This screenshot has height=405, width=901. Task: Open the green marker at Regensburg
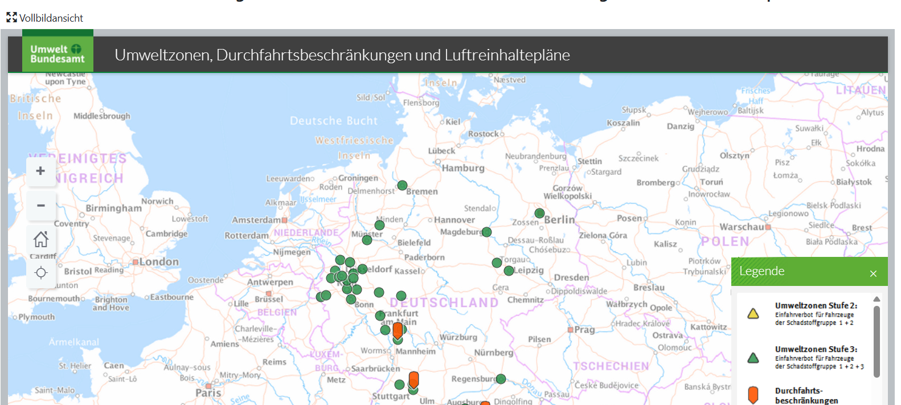(x=501, y=379)
